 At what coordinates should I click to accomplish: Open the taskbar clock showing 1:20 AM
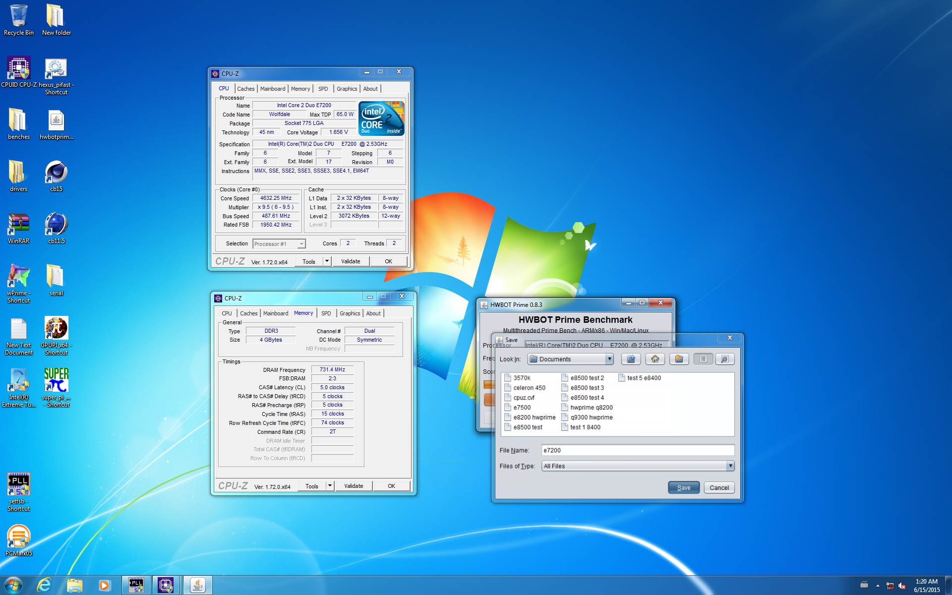927,586
